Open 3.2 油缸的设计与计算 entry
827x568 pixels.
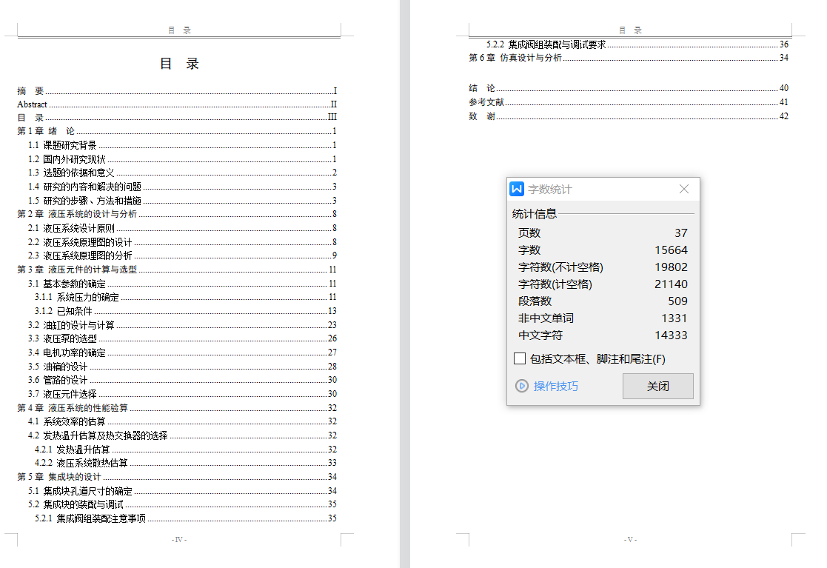(x=182, y=325)
